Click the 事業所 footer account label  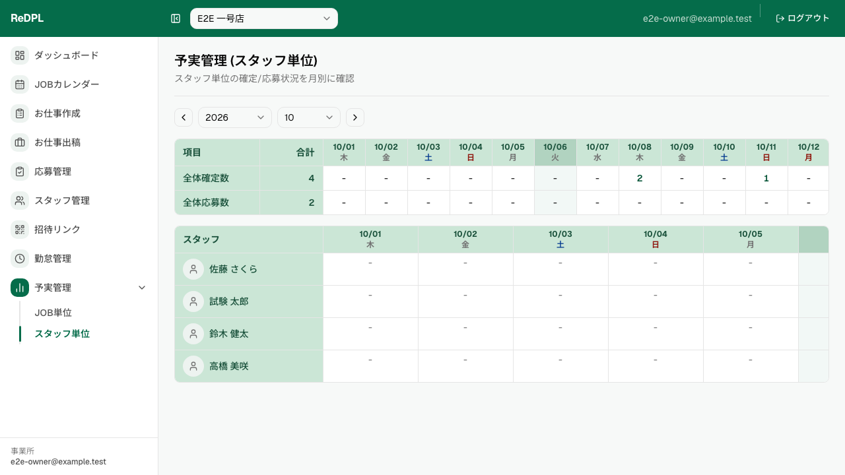(24, 451)
